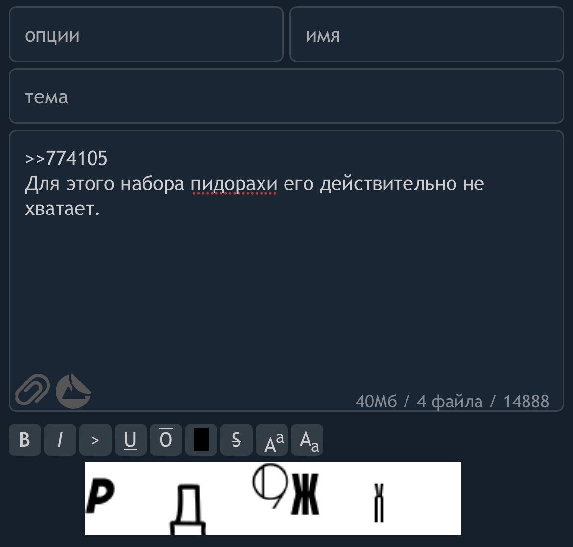This screenshot has height=547, width=573.
Task: Click empty area of message textarea
Action: pos(286,292)
